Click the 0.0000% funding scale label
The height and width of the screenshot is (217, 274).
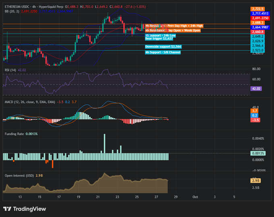tap(258, 160)
